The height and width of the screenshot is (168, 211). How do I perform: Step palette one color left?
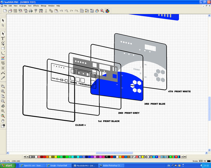coord(28,157)
